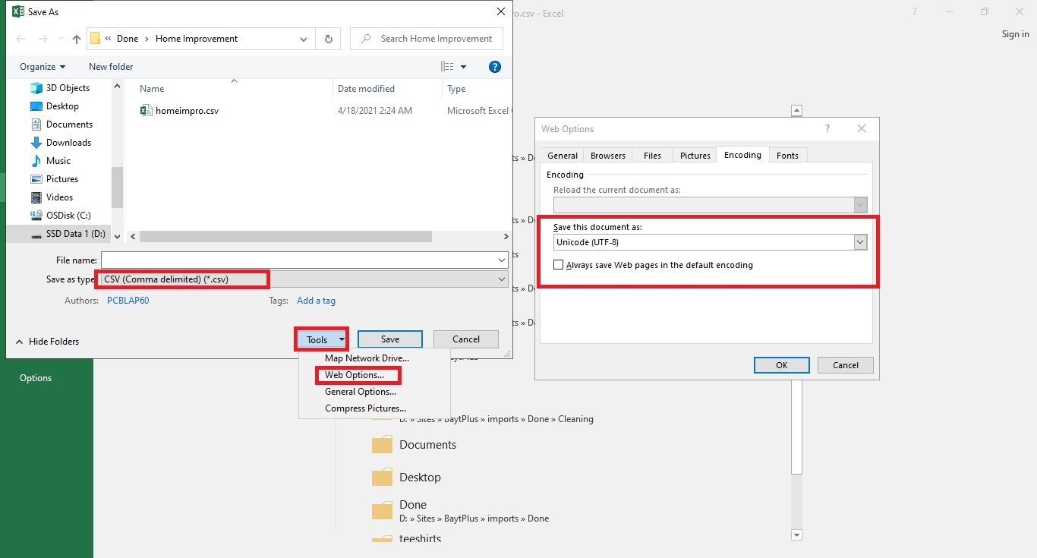Create a New folder

click(111, 67)
